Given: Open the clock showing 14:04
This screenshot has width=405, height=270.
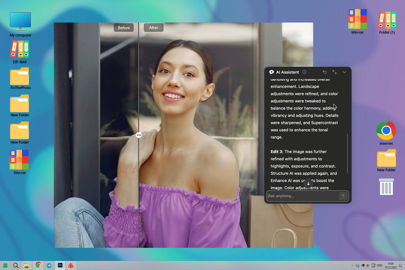Looking at the screenshot, I should click(390, 265).
